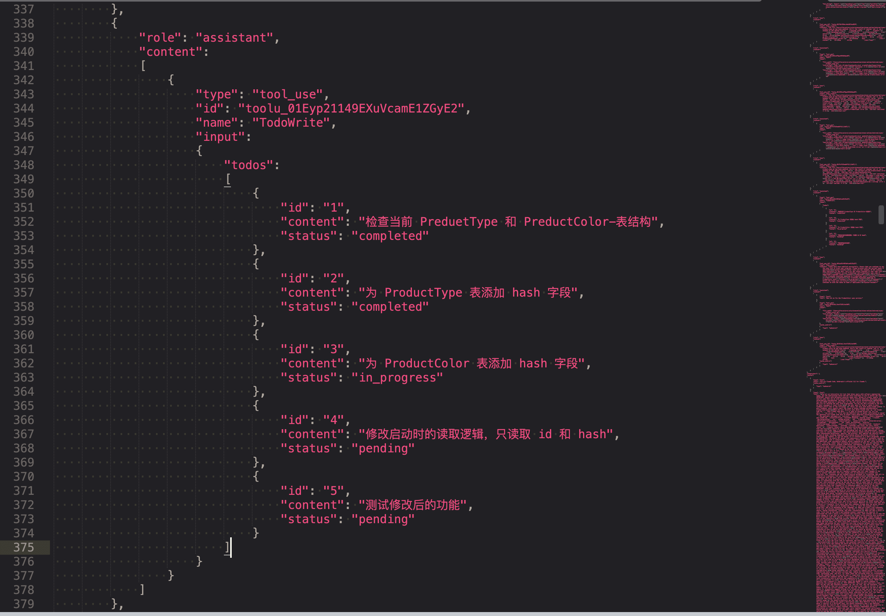
Task: Click the vertical scrollbar thumb at right edge
Action: click(x=881, y=215)
